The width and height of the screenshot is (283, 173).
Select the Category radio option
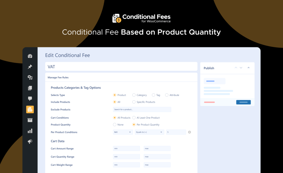[x=134, y=95]
